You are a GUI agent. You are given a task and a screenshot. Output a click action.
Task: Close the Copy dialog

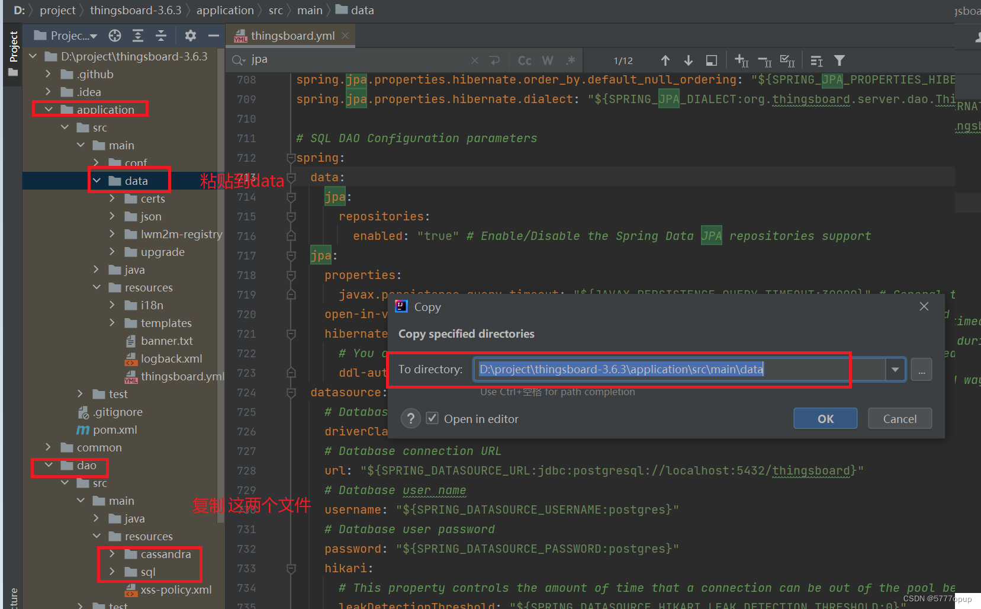coord(924,306)
